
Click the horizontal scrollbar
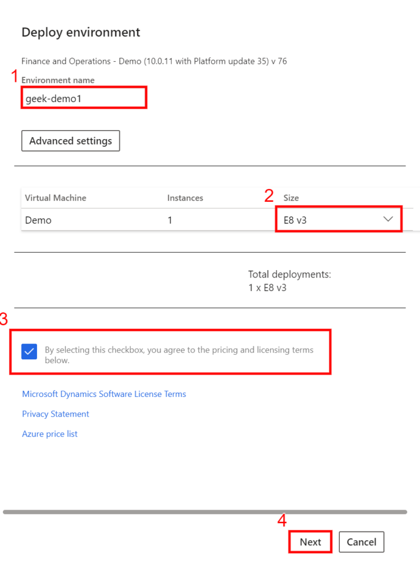(x=205, y=512)
